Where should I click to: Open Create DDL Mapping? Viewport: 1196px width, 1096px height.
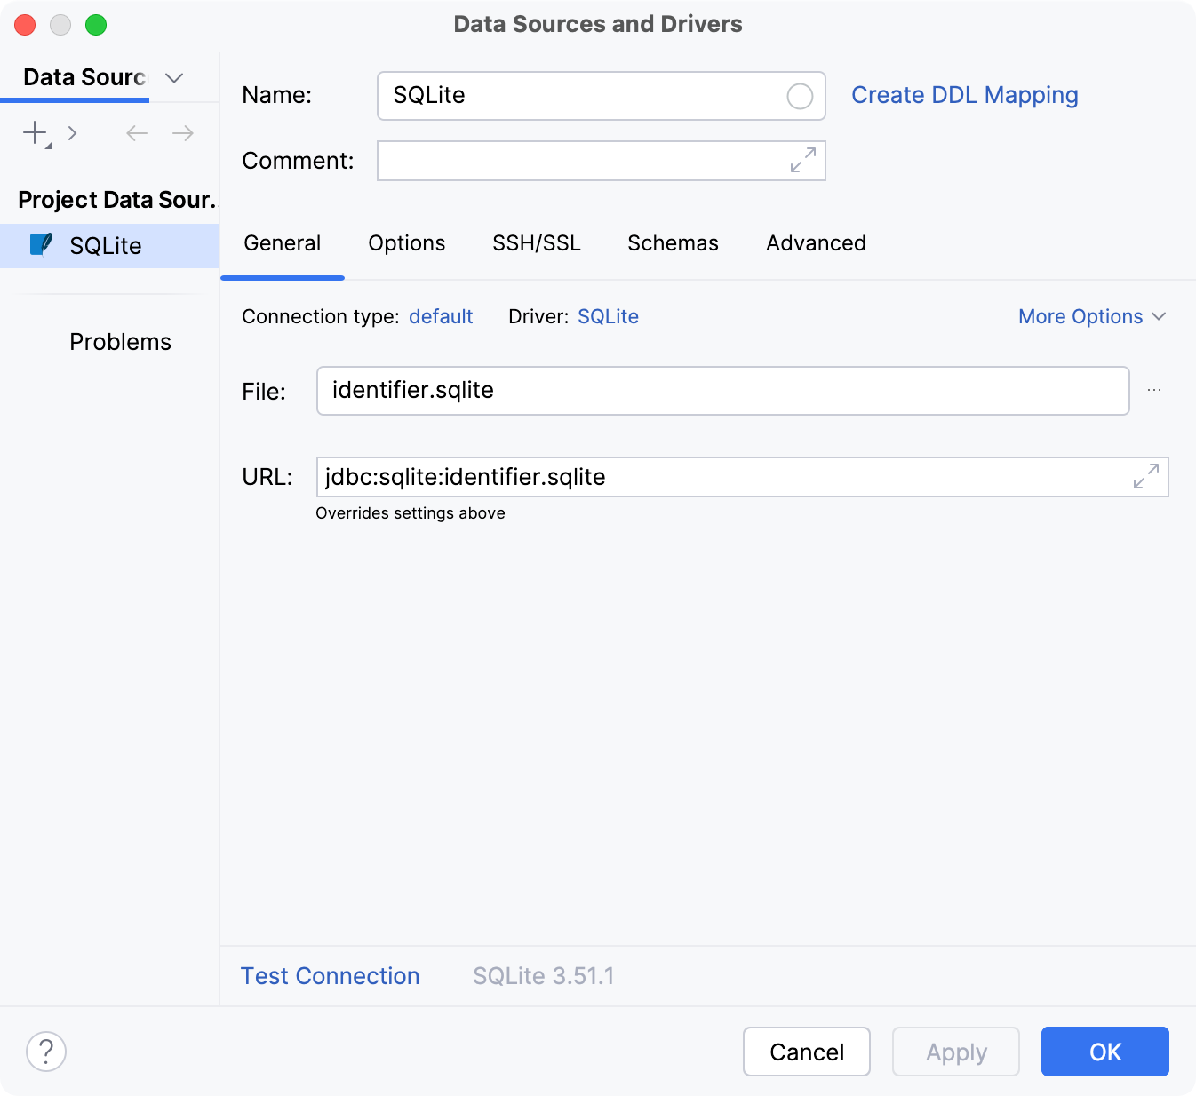[965, 95]
